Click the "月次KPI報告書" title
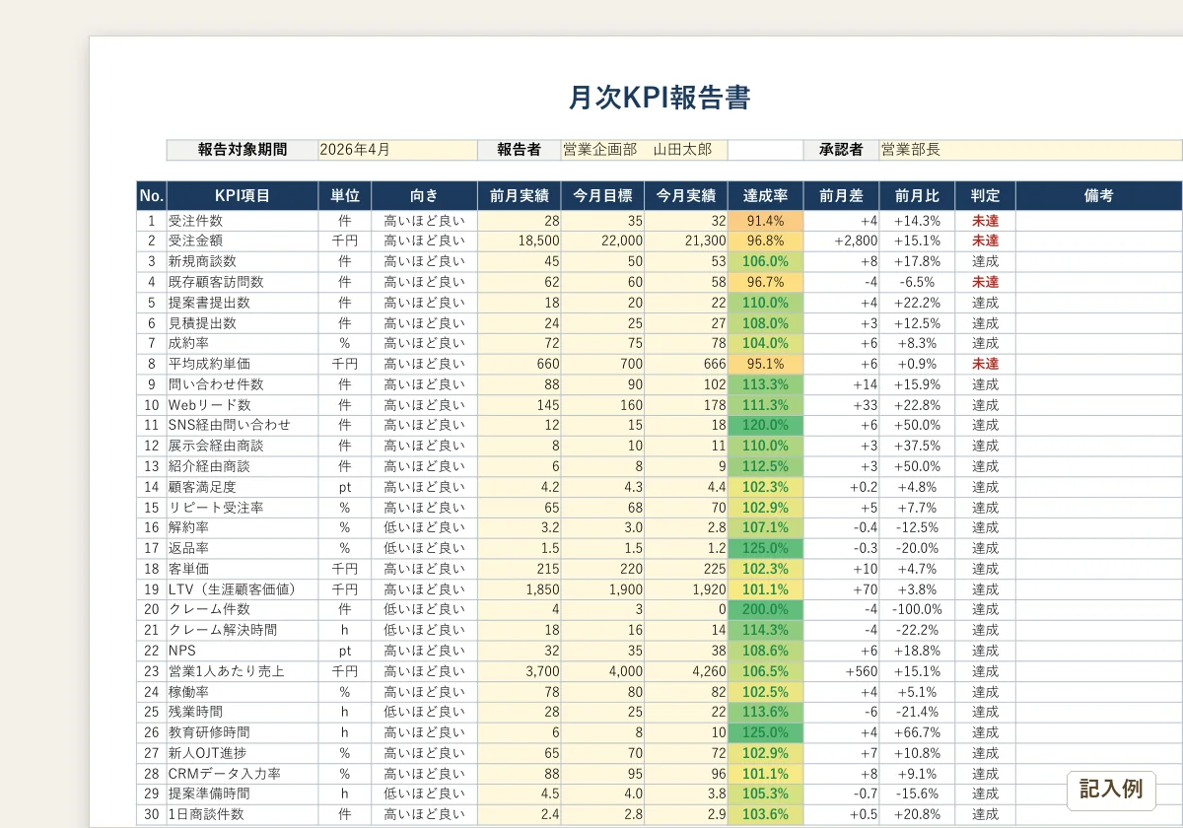The width and height of the screenshot is (1183, 828). pos(660,98)
